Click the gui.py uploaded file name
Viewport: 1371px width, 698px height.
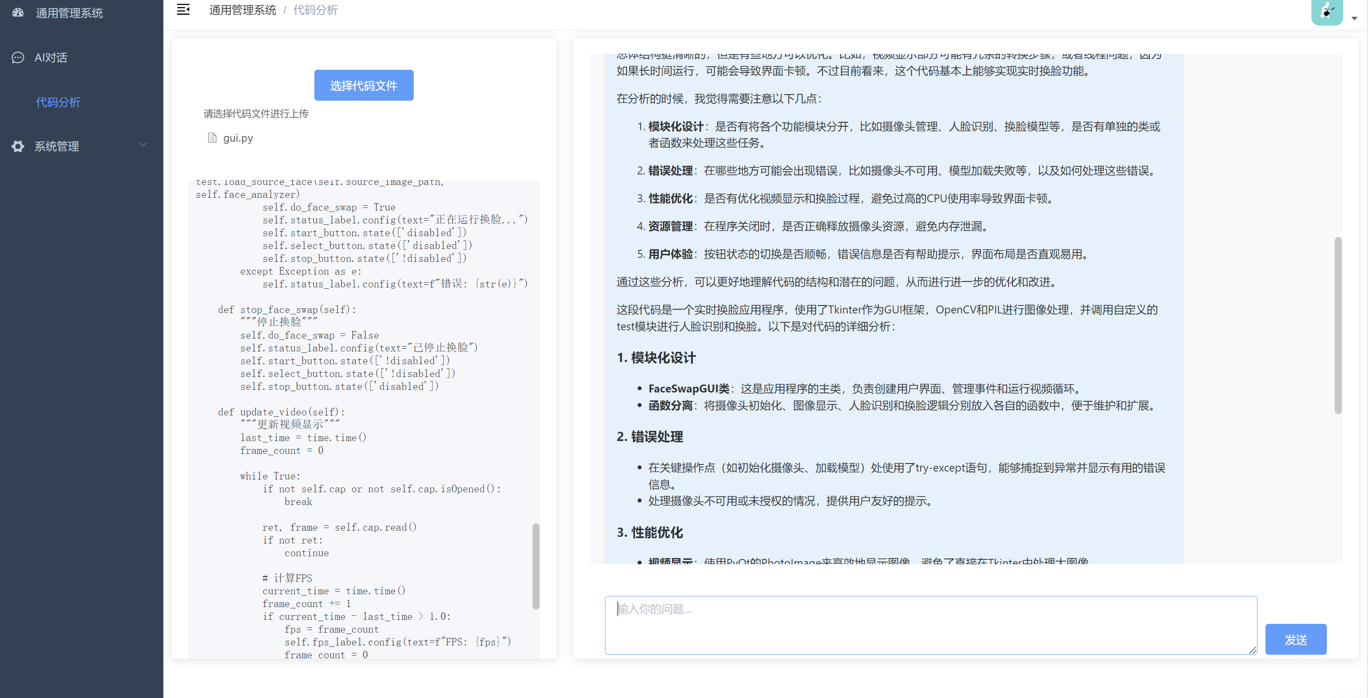click(x=238, y=138)
